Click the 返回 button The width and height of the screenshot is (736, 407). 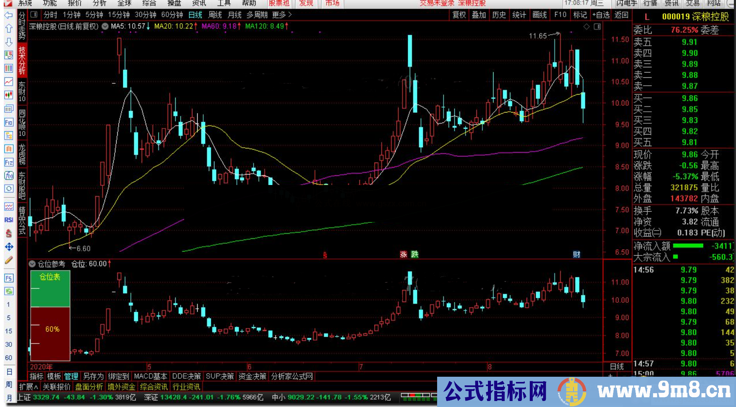[x=621, y=16]
